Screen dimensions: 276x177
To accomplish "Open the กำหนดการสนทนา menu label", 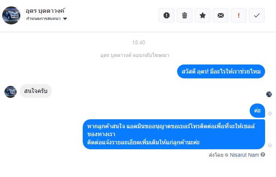I will pos(43,18).
